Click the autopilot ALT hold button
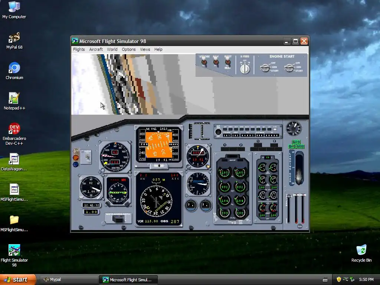This screenshot has width=380, height=285. click(236, 129)
